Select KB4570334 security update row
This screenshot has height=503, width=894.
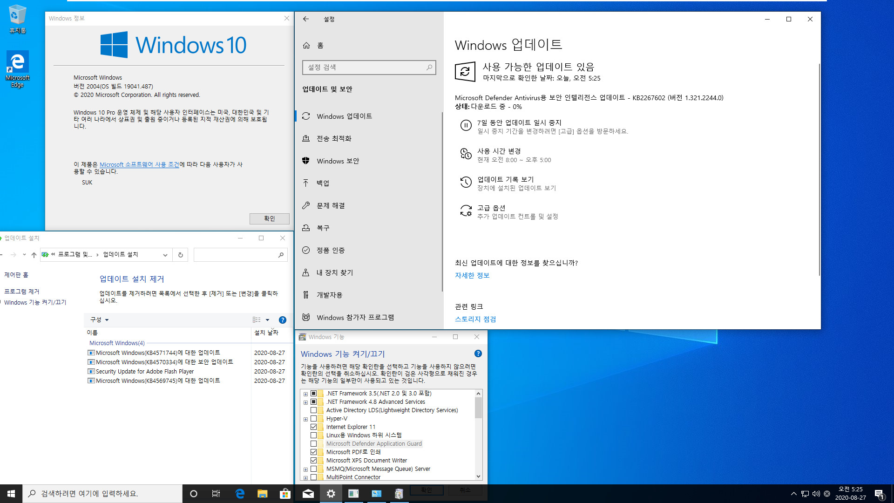(186, 362)
